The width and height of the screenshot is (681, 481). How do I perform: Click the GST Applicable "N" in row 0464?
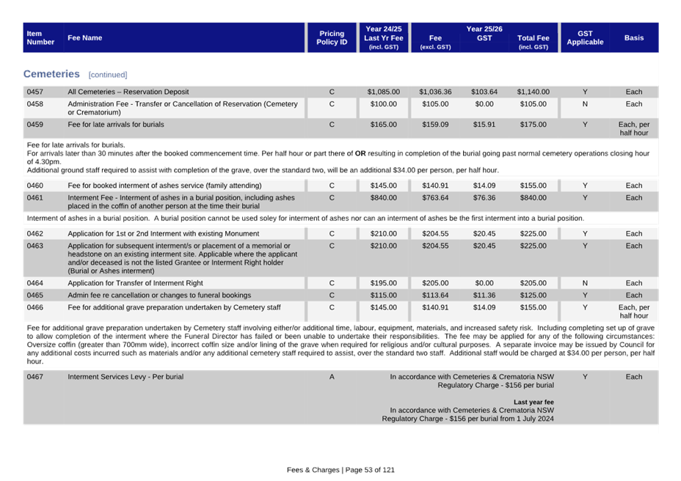585,283
